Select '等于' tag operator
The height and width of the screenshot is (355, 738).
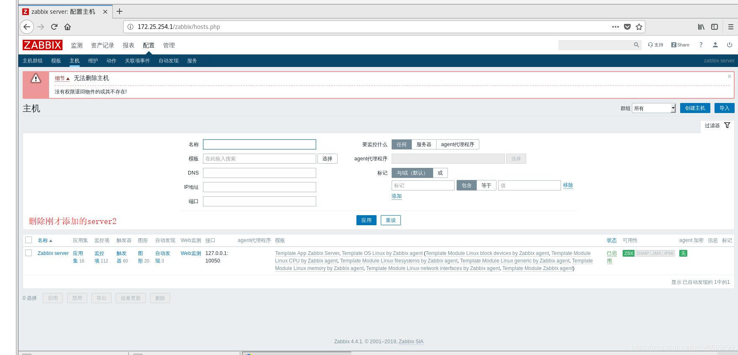coord(486,185)
